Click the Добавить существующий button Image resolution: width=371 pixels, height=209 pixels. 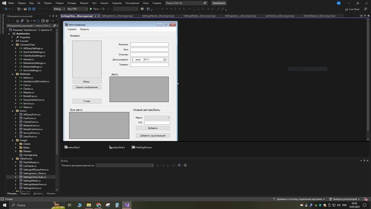pyautogui.click(x=153, y=135)
